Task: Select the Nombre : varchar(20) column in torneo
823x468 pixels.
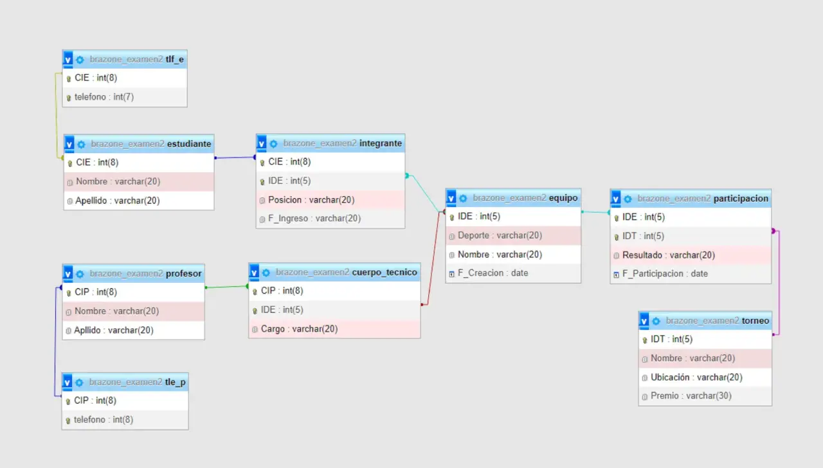Action: pyautogui.click(x=705, y=358)
